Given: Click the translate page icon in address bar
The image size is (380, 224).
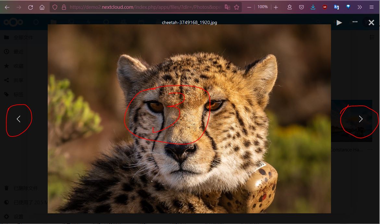Looking at the screenshot, I should pyautogui.click(x=227, y=7).
